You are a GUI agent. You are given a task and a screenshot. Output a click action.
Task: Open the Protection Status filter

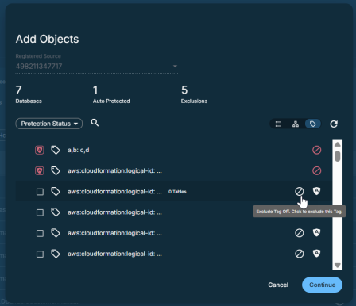tap(49, 124)
